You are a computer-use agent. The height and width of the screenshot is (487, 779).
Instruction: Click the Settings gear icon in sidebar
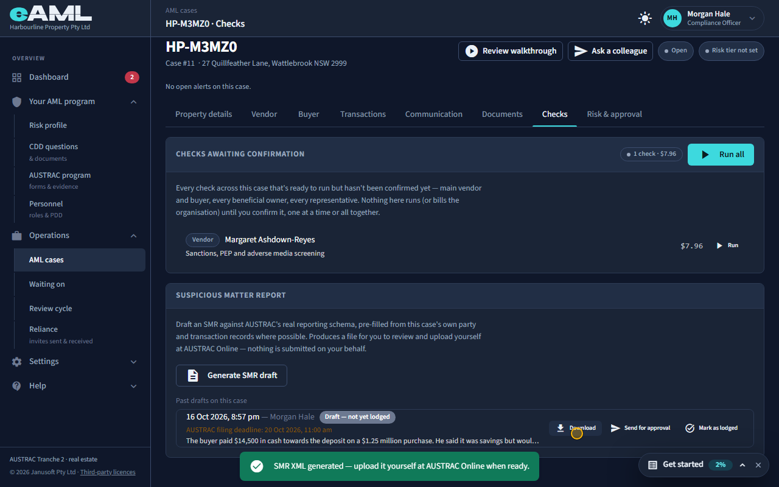(x=16, y=362)
